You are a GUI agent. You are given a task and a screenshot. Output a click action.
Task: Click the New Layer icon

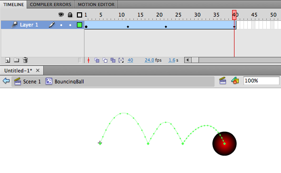click(x=8, y=60)
